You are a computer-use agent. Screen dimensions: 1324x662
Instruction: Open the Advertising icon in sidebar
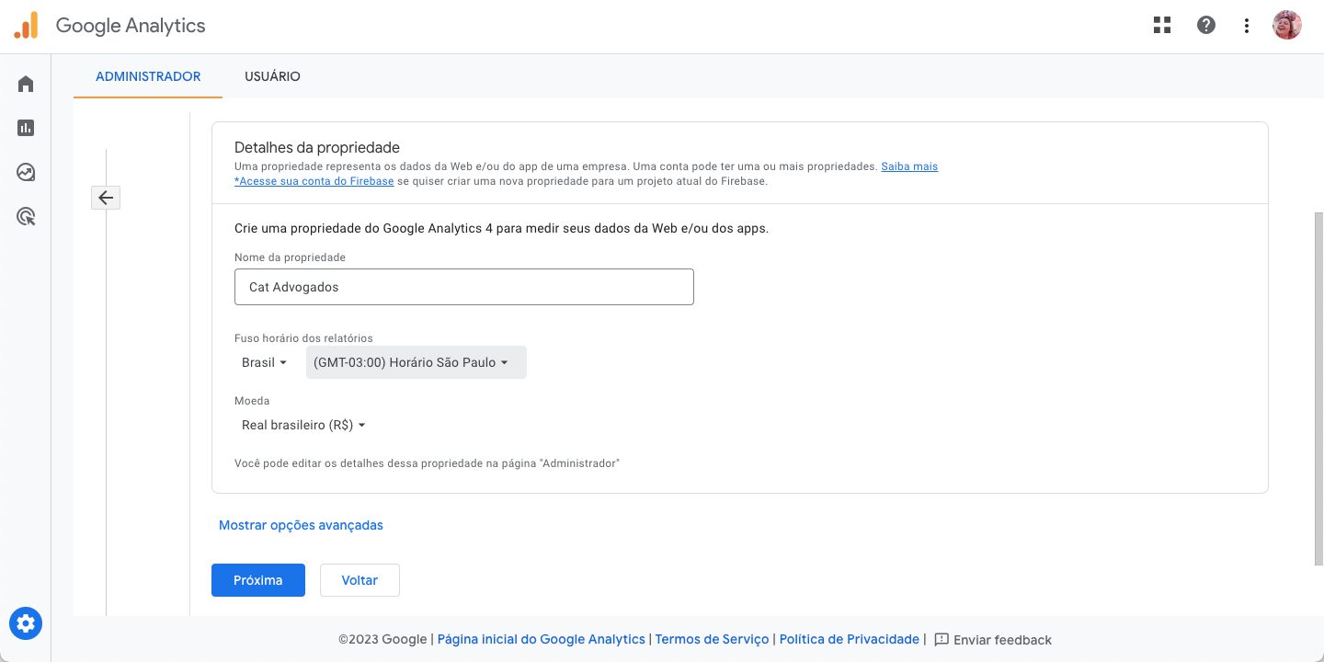(26, 217)
